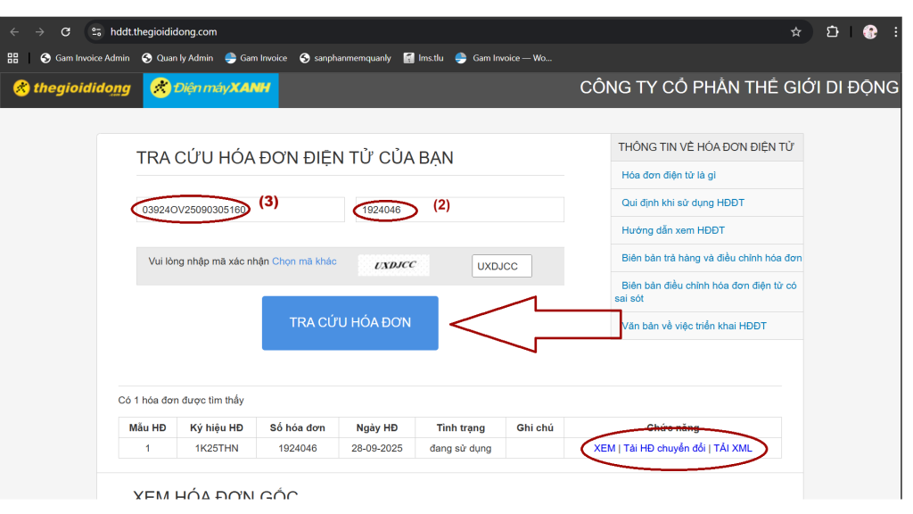Reload the page with refresh icon

[x=65, y=32]
